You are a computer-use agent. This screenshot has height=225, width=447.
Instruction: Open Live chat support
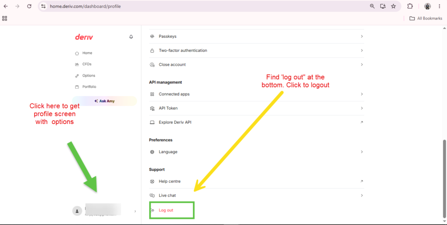257,195
